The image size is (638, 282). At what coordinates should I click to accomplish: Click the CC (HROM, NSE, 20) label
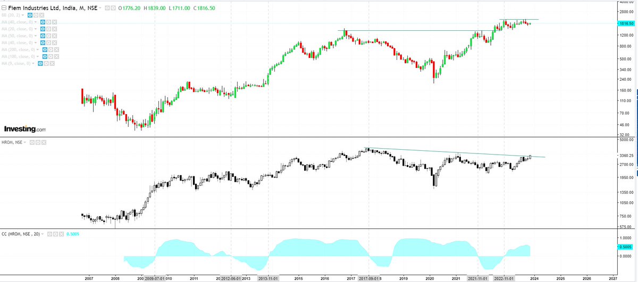click(21, 234)
